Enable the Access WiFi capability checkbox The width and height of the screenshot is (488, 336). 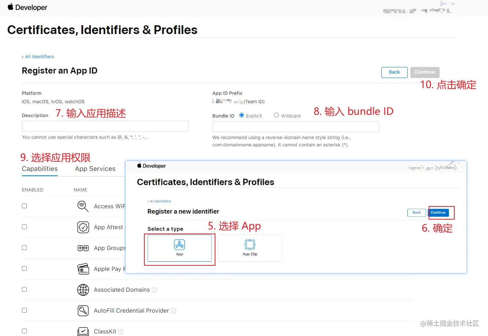pos(25,206)
